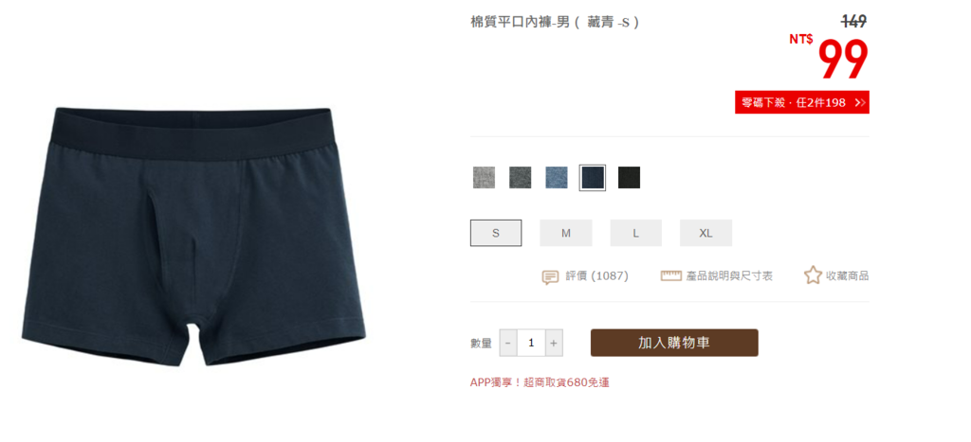Image resolution: width=971 pixels, height=442 pixels.
Task: Open the 評價 (1087) reviews link
Action: click(596, 275)
